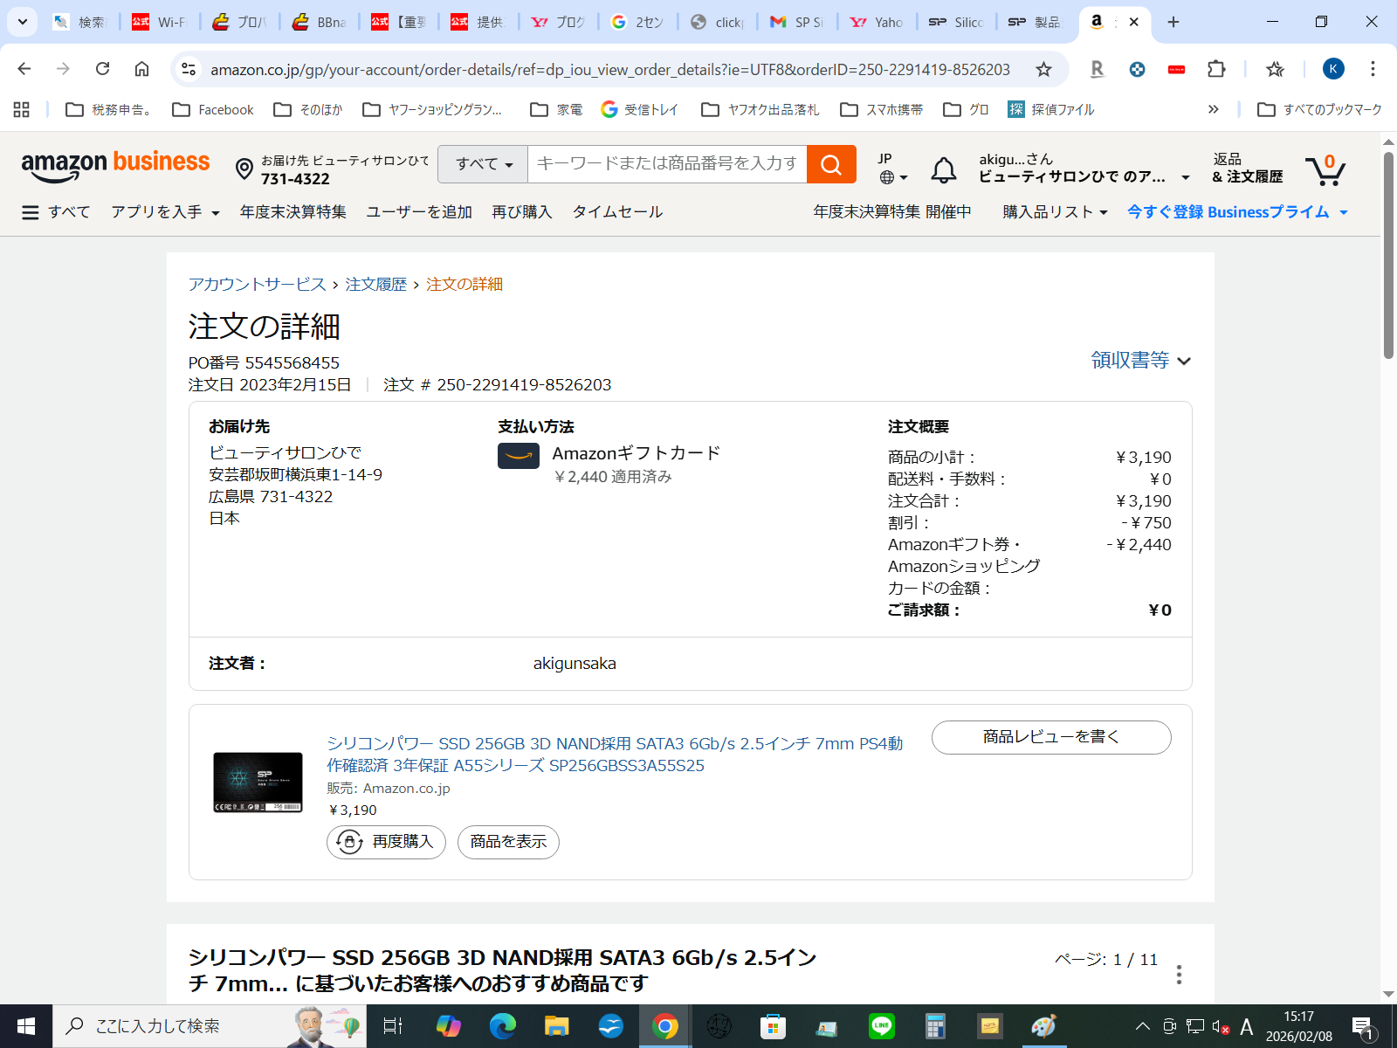This screenshot has width=1397, height=1048.
Task: Click the keyword search input field
Action: [666, 164]
